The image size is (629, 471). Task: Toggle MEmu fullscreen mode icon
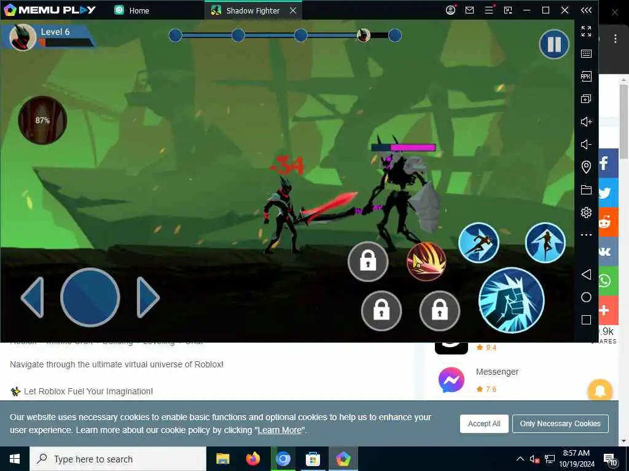coord(586,31)
